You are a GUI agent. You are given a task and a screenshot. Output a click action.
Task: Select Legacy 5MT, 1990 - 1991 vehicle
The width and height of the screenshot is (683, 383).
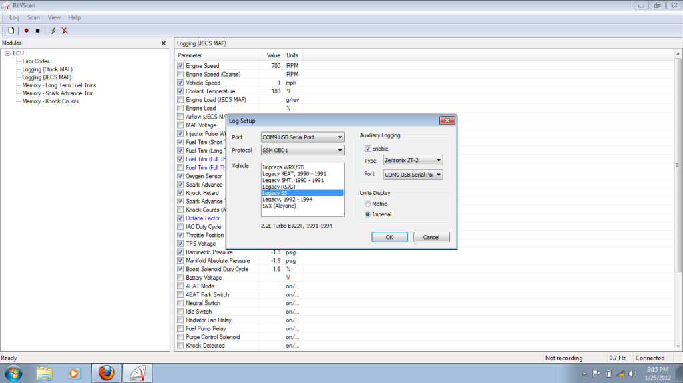coord(302,180)
